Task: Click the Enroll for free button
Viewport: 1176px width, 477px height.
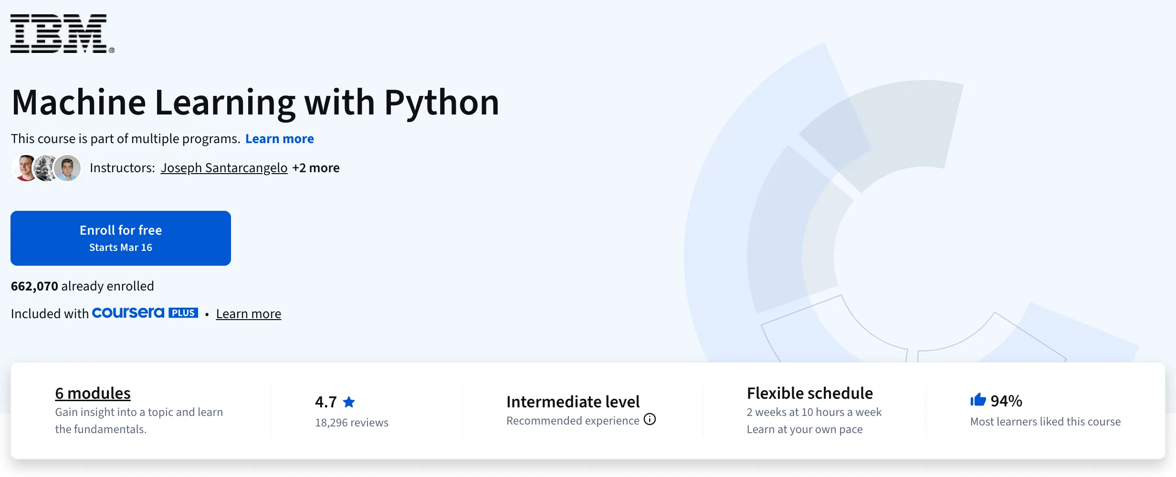Action: [x=120, y=238]
